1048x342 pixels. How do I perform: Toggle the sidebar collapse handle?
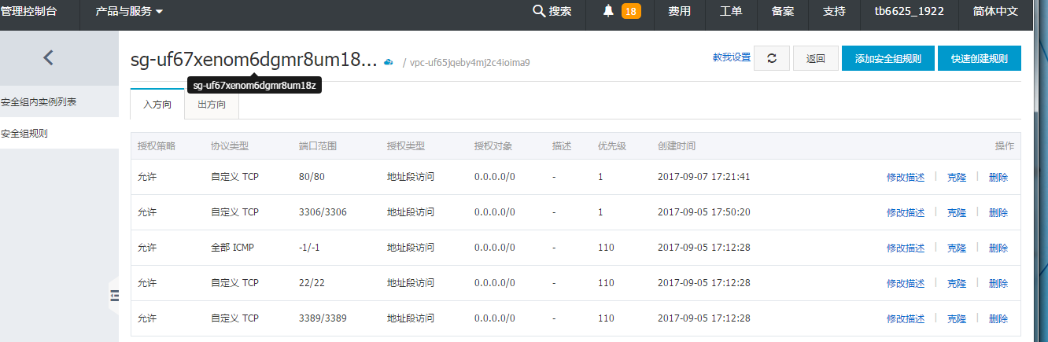(114, 295)
